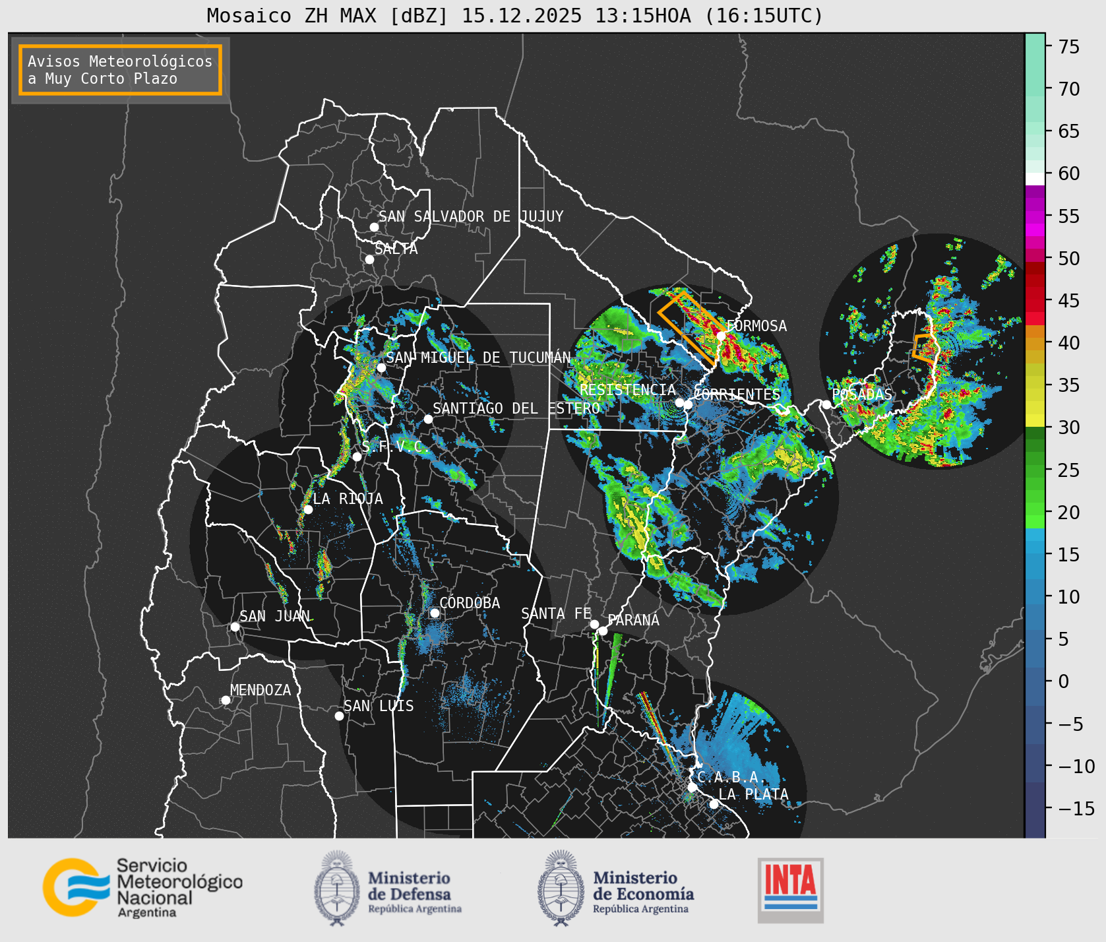Click the Santiago del Estero city dot
Image resolution: width=1106 pixels, height=942 pixels.
tap(428, 419)
